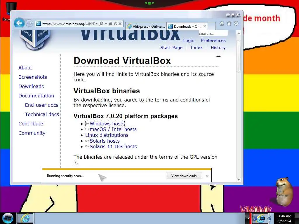Download Solaris 11 IPS hosts package
This screenshot has width=299, height=224.
click(113, 146)
